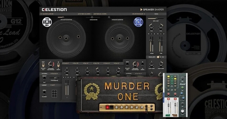This screenshot has width=227, height=119.
Task: Select the center microphone on the left speaker
Action: point(66,38)
